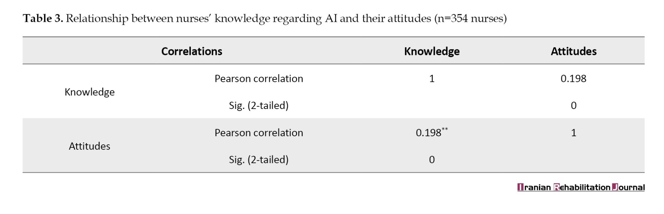Image resolution: width=664 pixels, height=214 pixels.
Task: Click the value 1 in Knowledge row
Action: 432,79
